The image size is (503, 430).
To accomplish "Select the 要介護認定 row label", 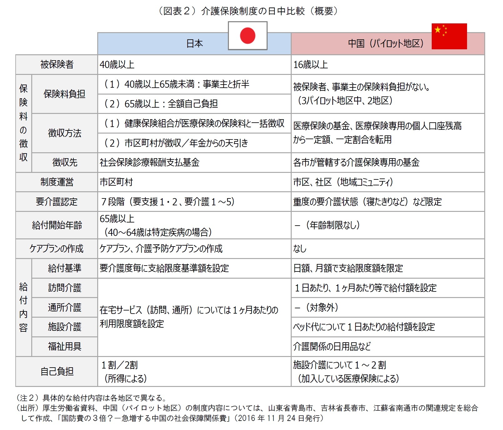I will pos(57,202).
